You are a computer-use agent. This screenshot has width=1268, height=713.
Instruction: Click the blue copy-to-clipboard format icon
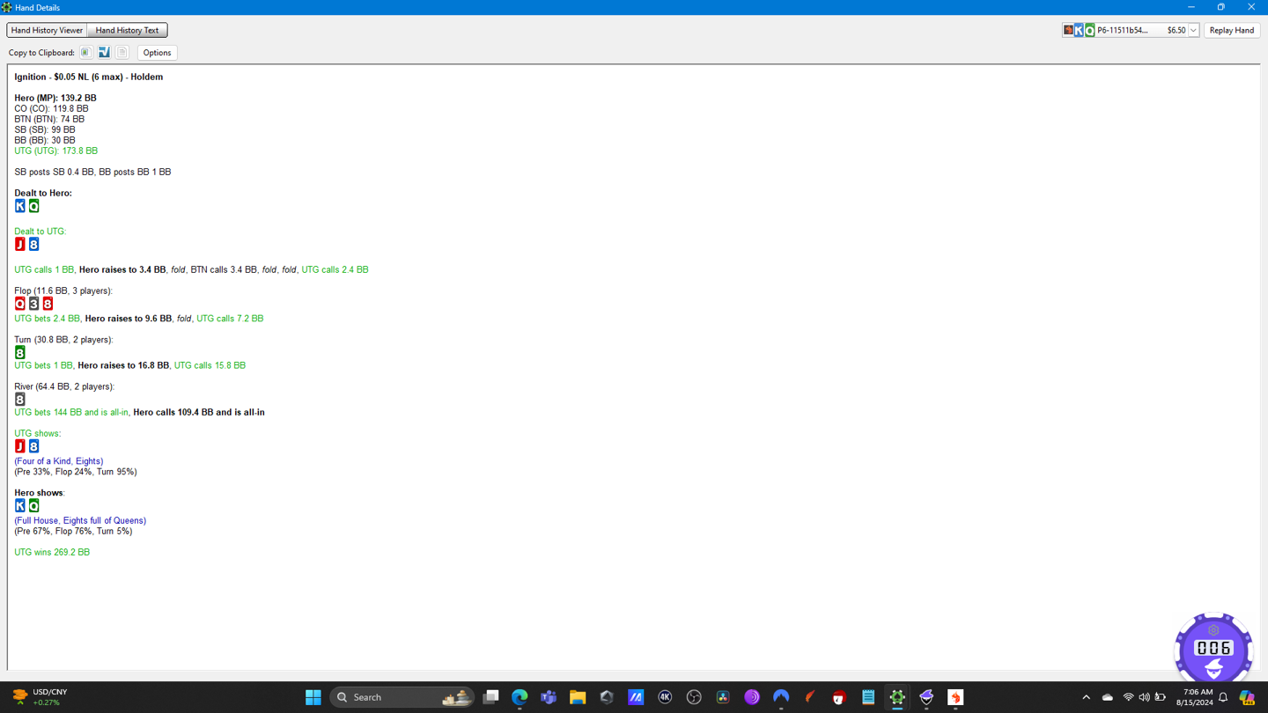click(104, 53)
